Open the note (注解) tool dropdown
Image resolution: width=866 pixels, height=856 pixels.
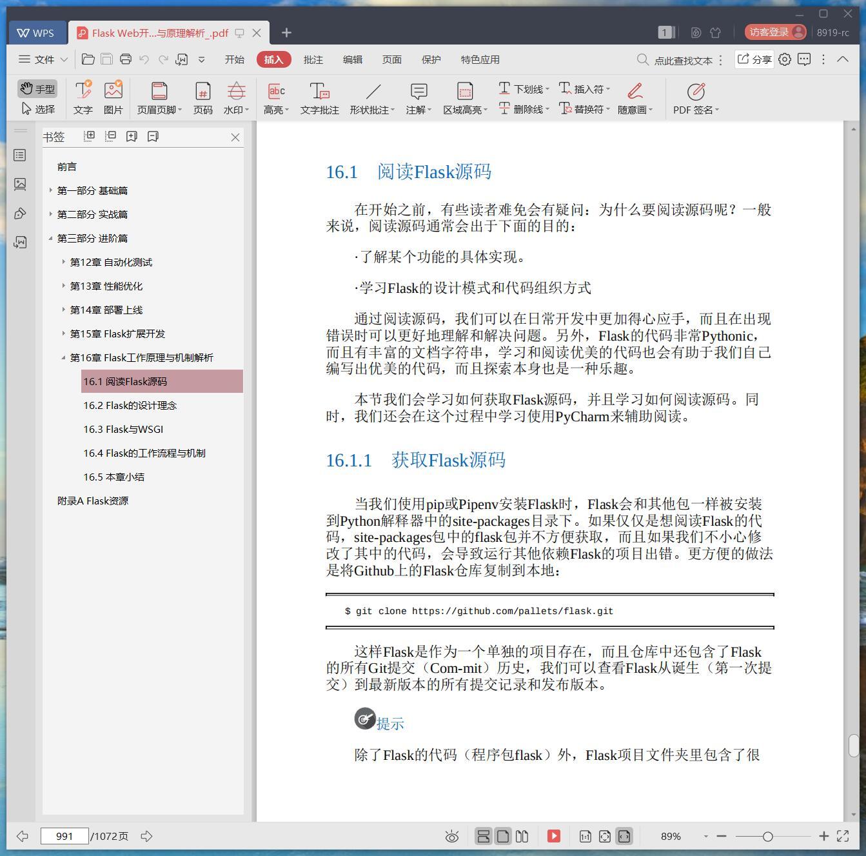coord(418,98)
